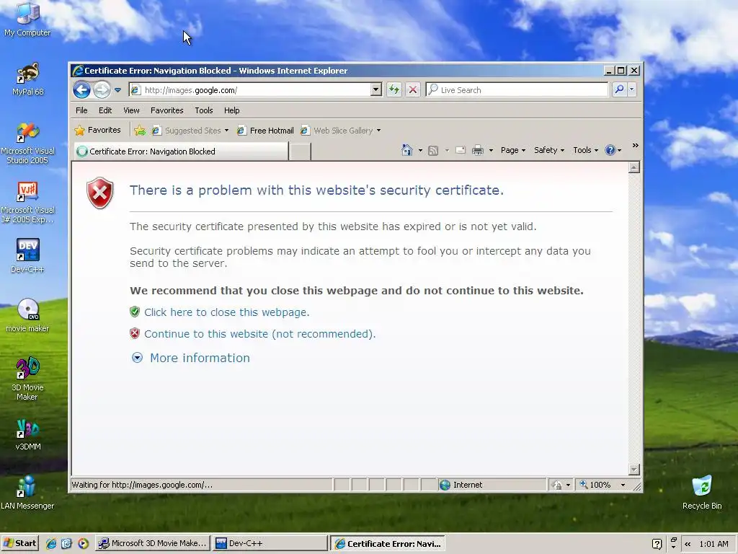This screenshot has width=738, height=554.
Task: Open the Tools command bar menu
Action: 585,150
